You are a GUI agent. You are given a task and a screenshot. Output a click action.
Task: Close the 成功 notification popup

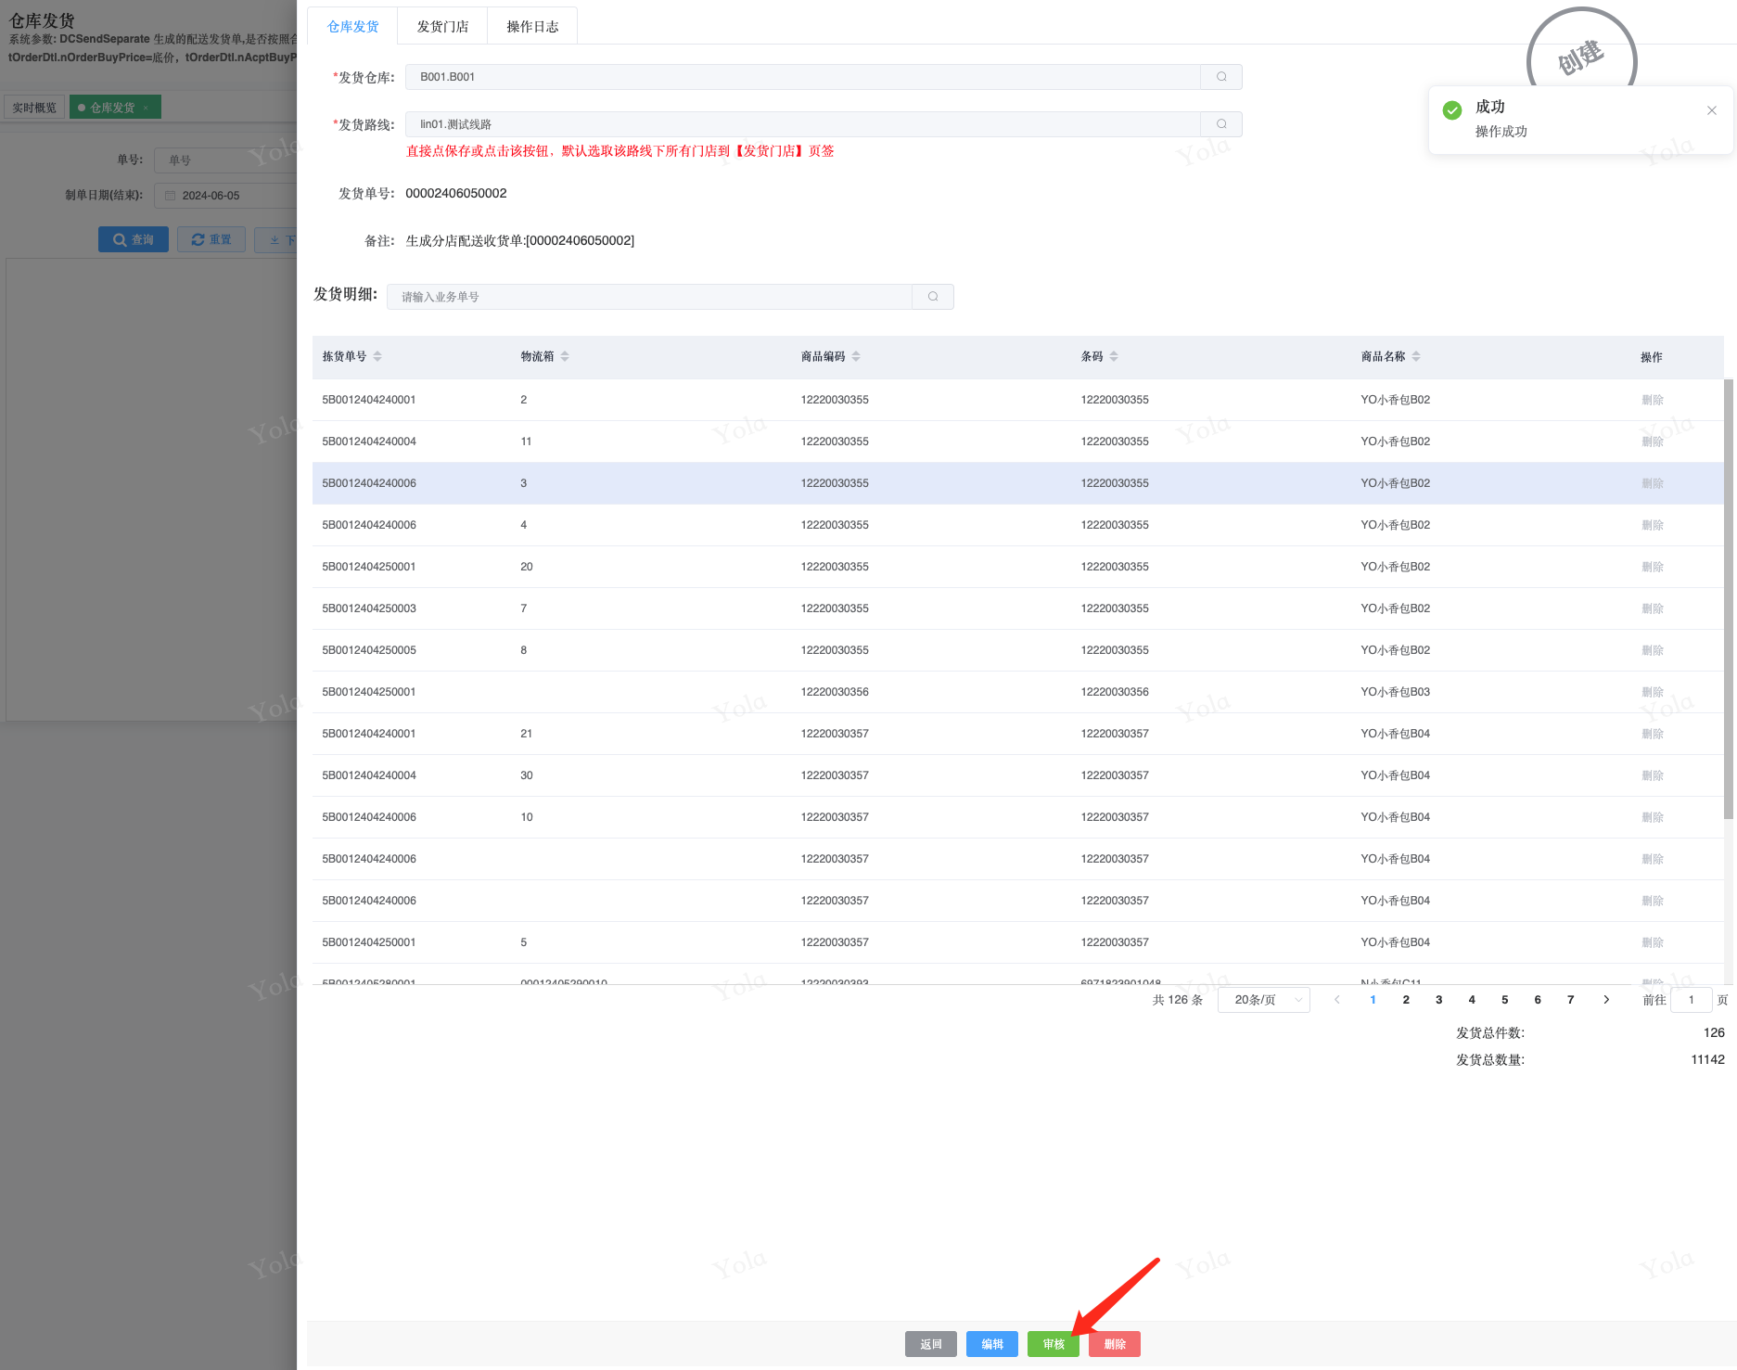click(x=1712, y=110)
